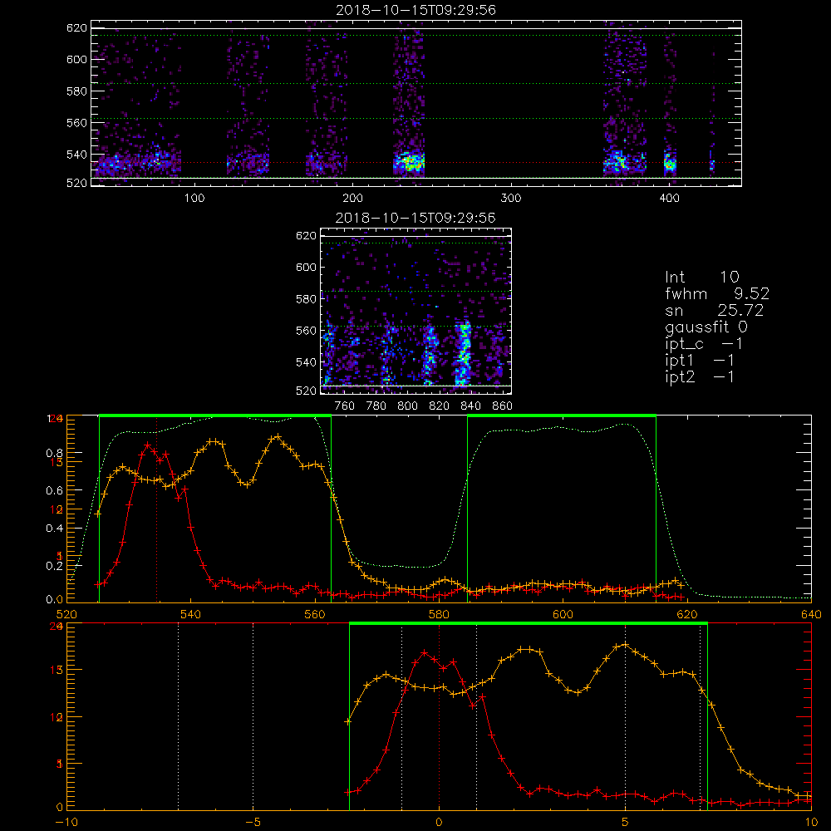831x831 pixels.
Task: Click the thick green bar atop the bottom plot
Action: [529, 623]
